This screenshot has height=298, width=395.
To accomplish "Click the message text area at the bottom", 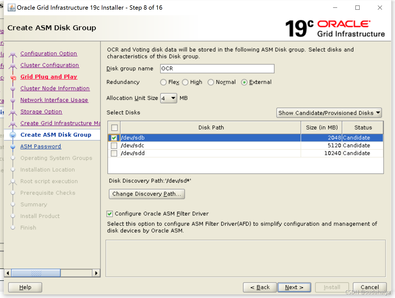I will pyautogui.click(x=246, y=258).
